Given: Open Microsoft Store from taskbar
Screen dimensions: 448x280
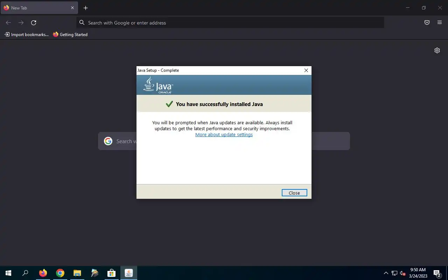Looking at the screenshot, I should coord(111,273).
